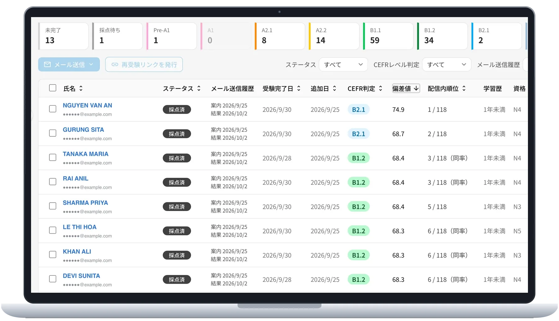Click the 5 / 118 rank cell
The width and height of the screenshot is (559, 321).
coord(437,207)
